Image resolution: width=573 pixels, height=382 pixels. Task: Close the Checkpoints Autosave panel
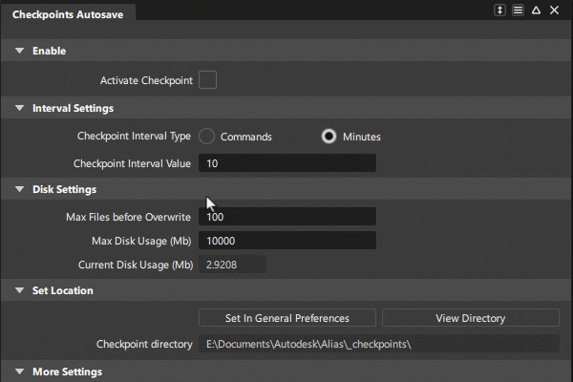pyautogui.click(x=554, y=10)
